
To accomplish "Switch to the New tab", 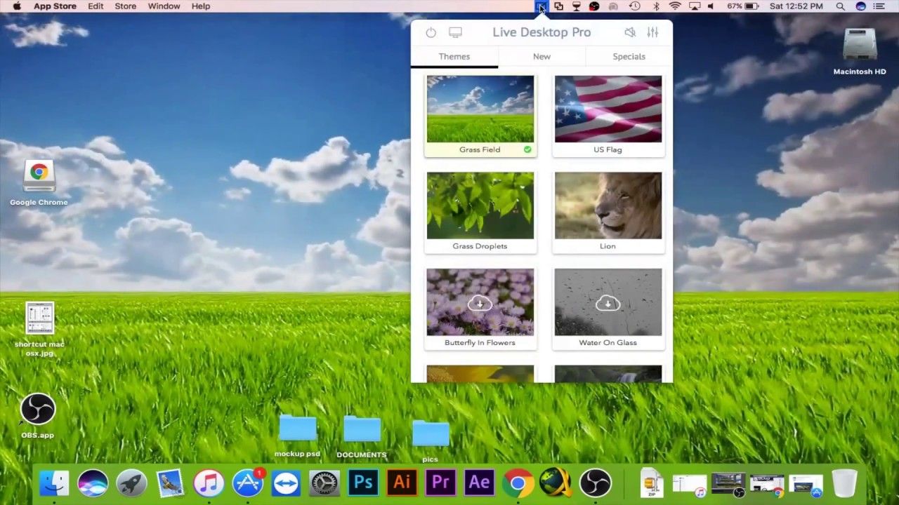I will point(542,56).
